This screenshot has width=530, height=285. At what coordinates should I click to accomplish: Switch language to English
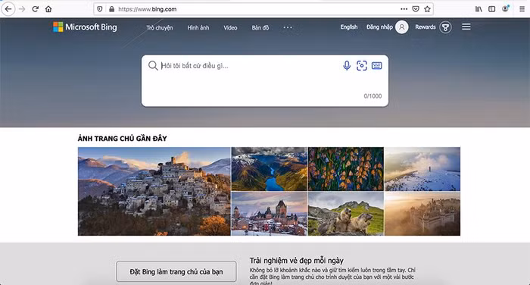[349, 27]
